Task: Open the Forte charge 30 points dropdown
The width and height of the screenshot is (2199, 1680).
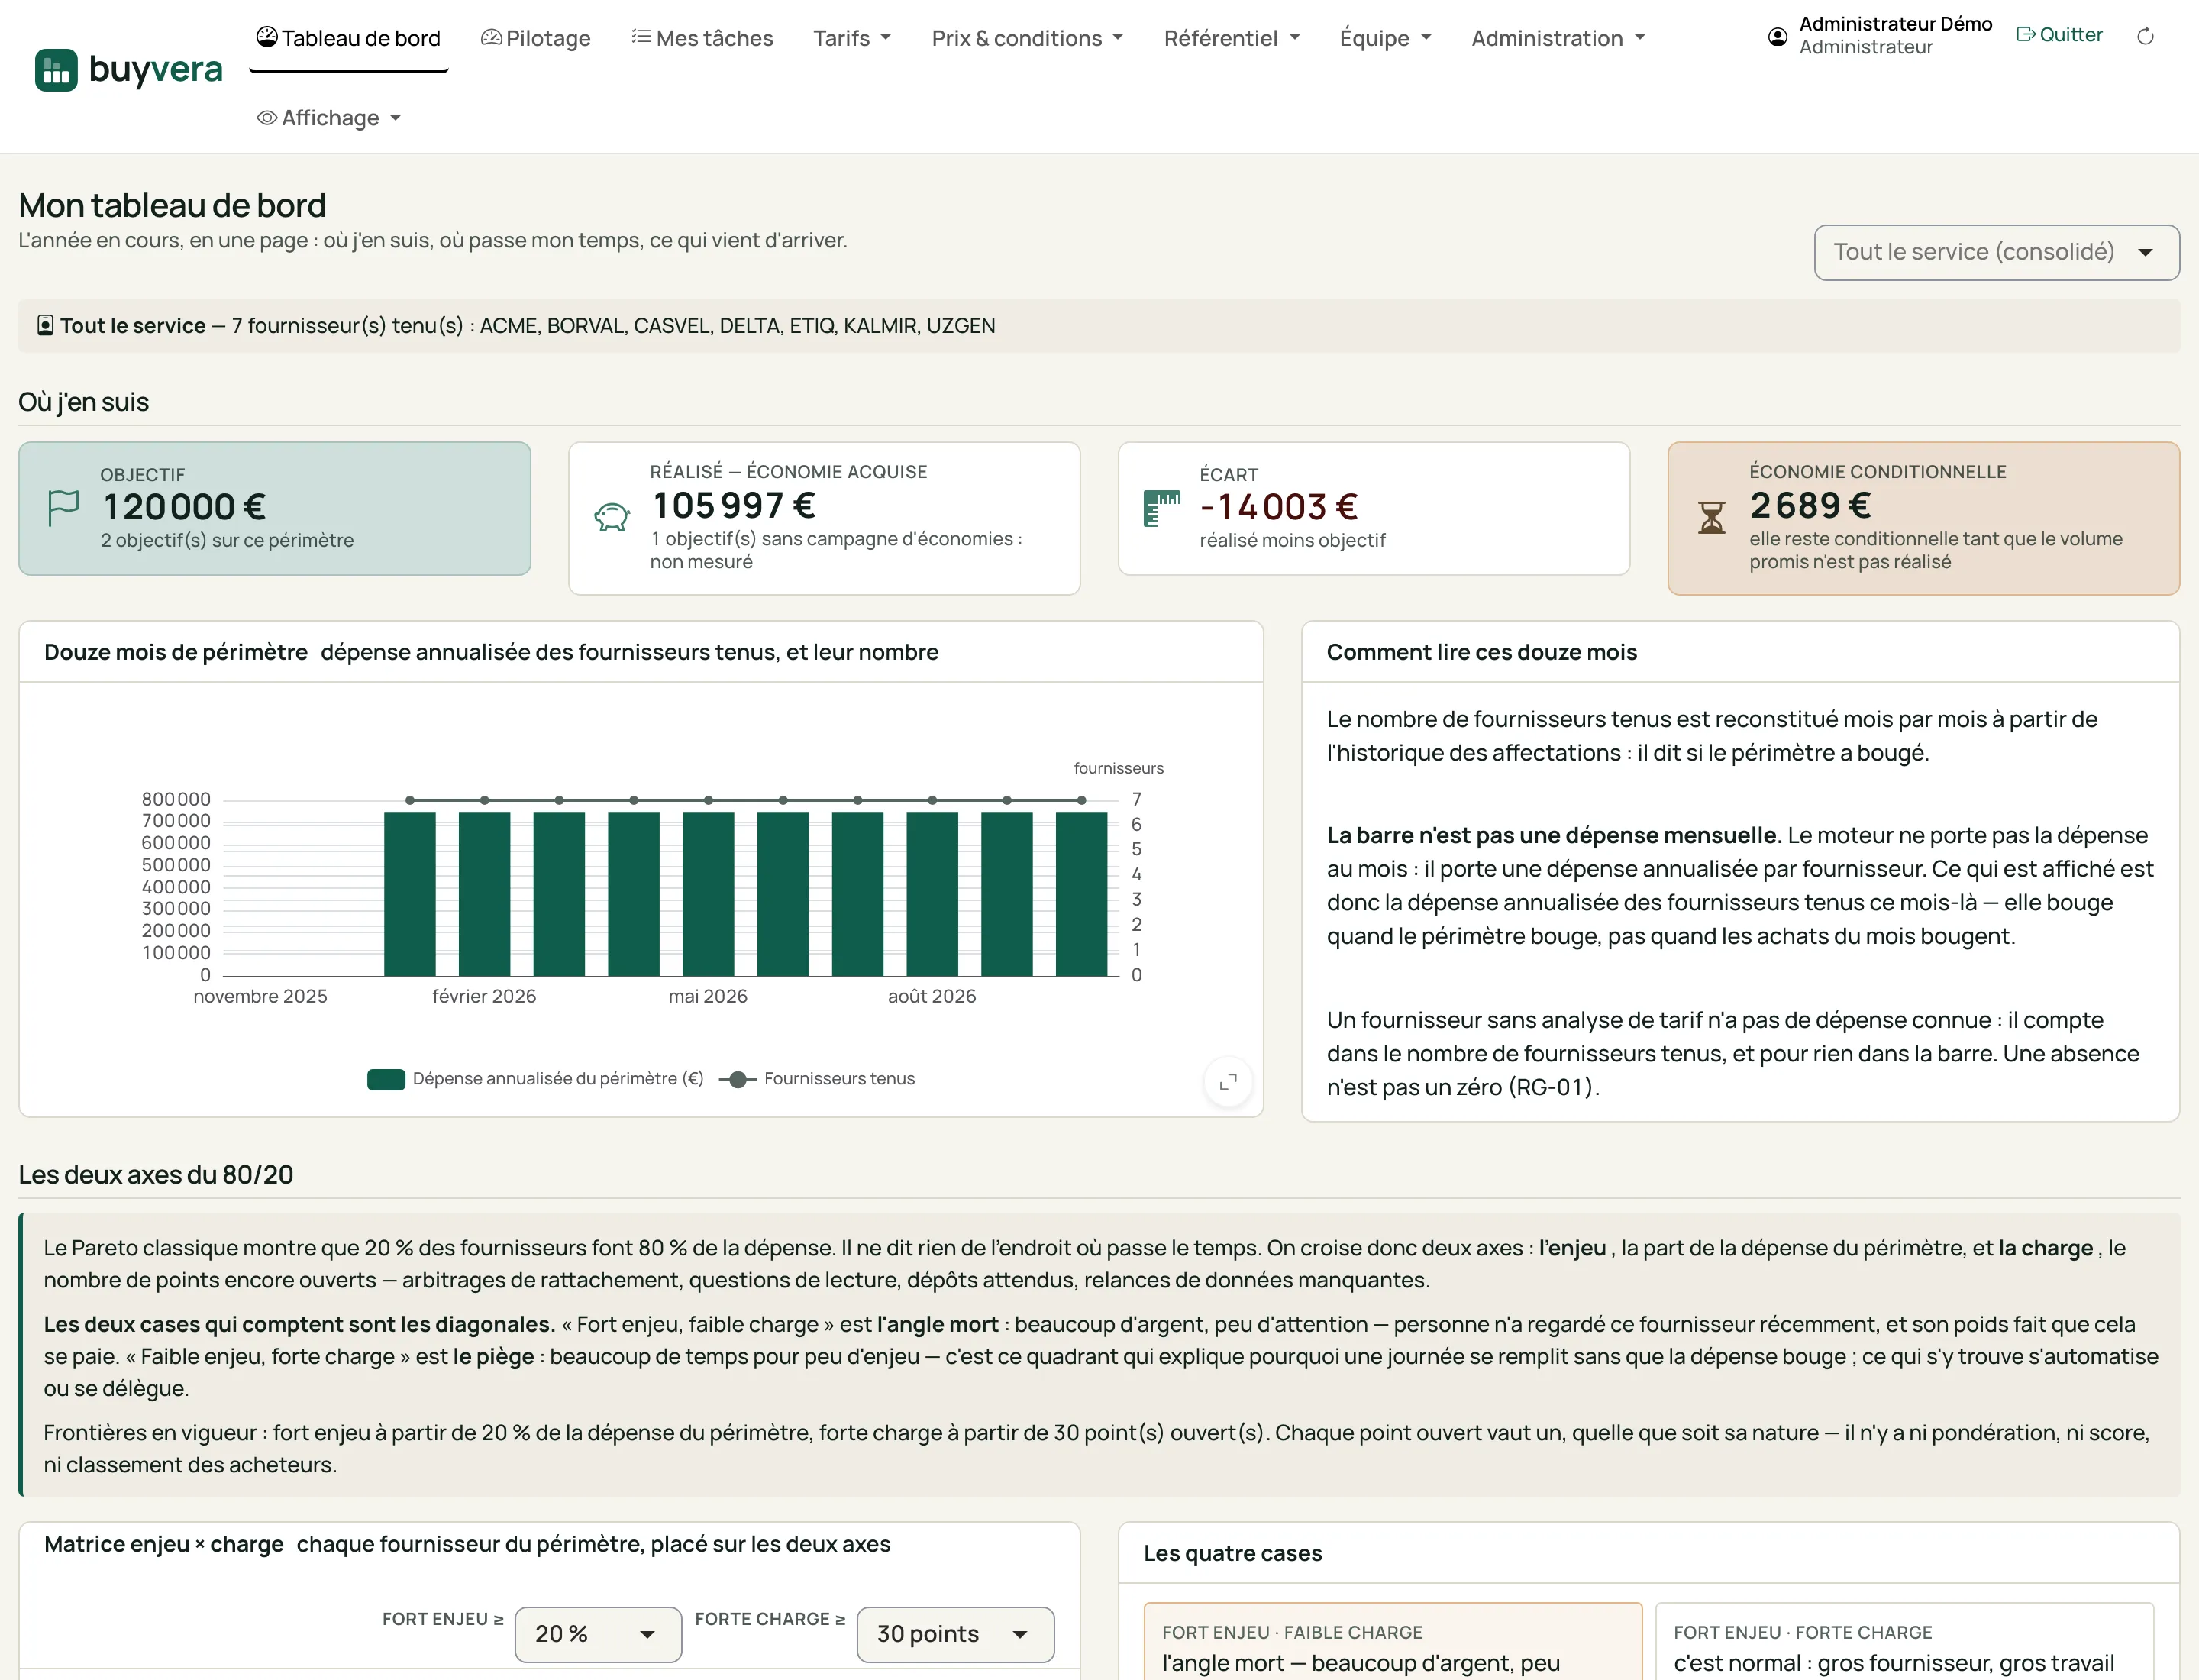Action: 955,1634
